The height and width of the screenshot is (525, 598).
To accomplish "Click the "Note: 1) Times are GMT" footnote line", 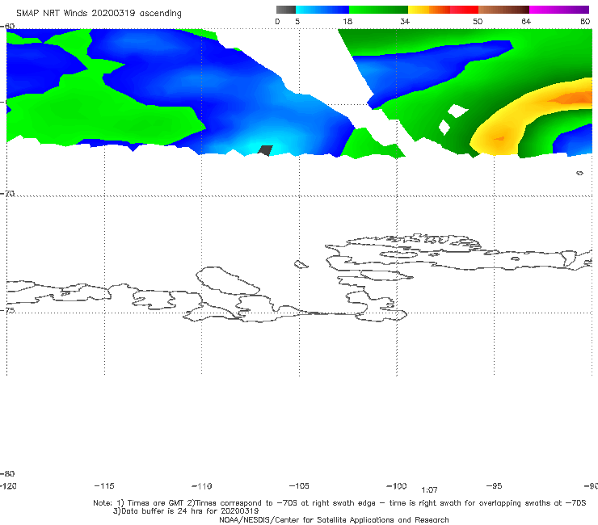I will (x=339, y=503).
